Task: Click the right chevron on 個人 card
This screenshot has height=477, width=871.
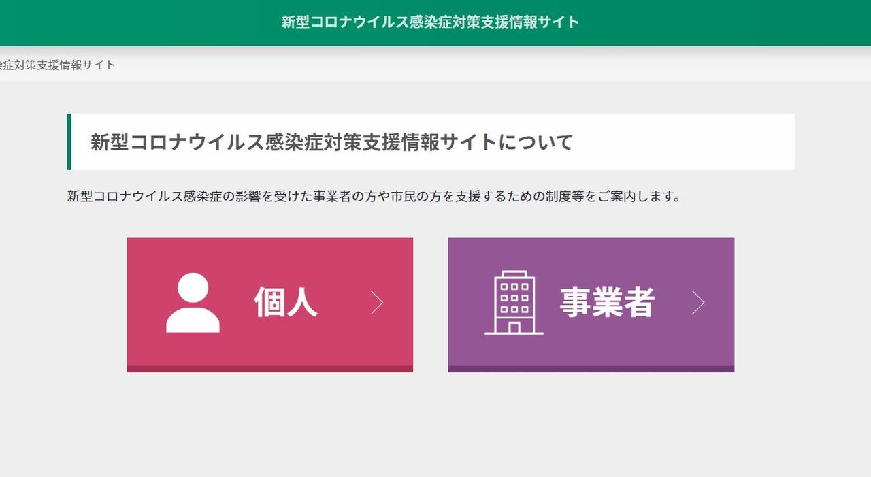Action: pyautogui.click(x=377, y=302)
